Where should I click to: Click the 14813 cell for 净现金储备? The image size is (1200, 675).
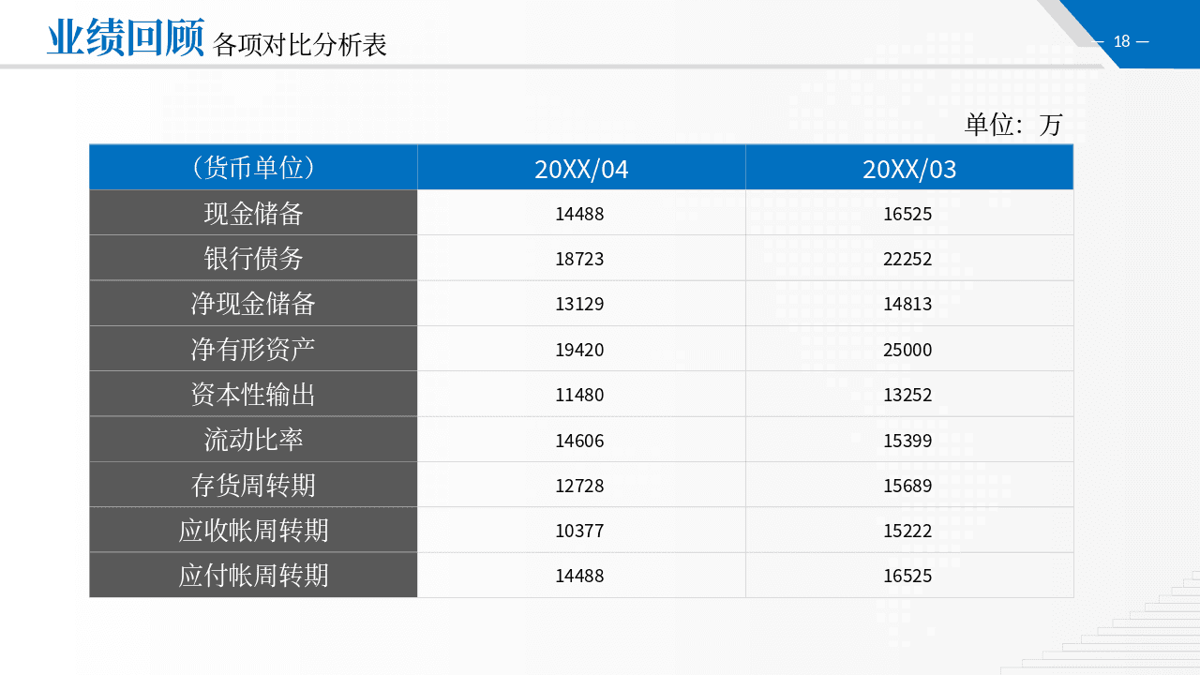(x=909, y=303)
